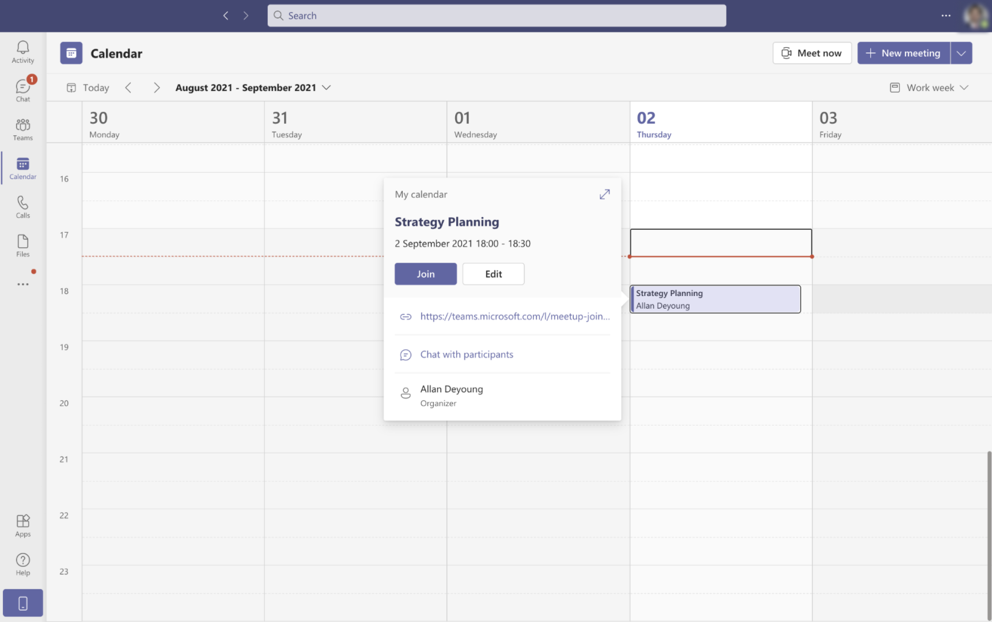Screen dimensions: 992x622
Task: Open the Calls phone icon
Action: point(23,207)
